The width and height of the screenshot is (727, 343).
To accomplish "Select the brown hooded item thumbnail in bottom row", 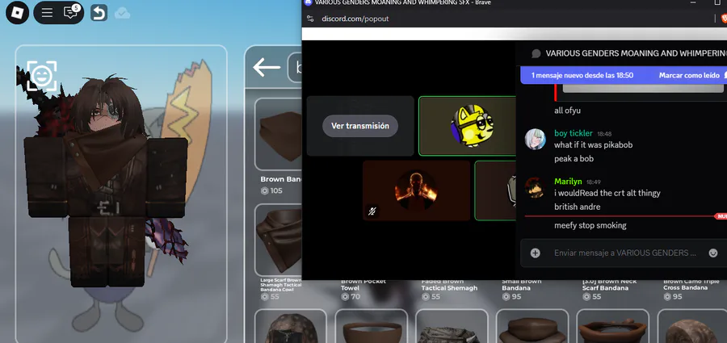I will [x=291, y=326].
